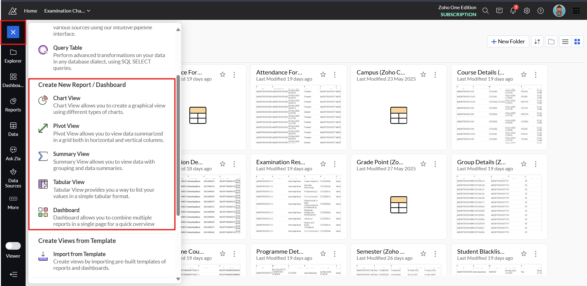The width and height of the screenshot is (587, 286).
Task: Create a new Dashboard
Action: coord(102,217)
